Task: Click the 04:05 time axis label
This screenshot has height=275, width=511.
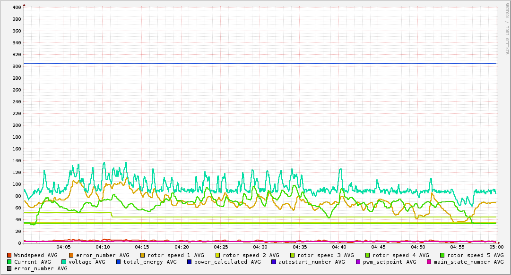Action: (x=63, y=247)
